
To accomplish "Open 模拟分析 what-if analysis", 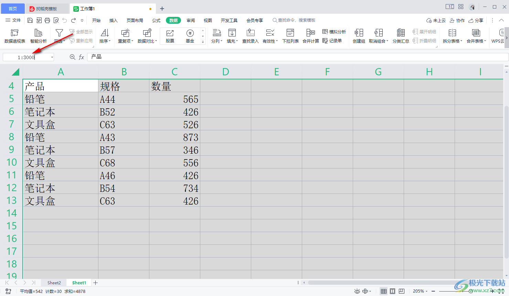I will [334, 32].
